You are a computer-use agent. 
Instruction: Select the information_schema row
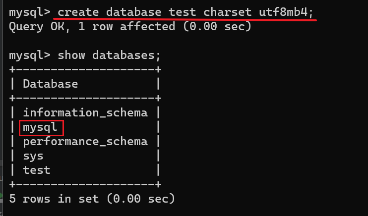coord(85,112)
